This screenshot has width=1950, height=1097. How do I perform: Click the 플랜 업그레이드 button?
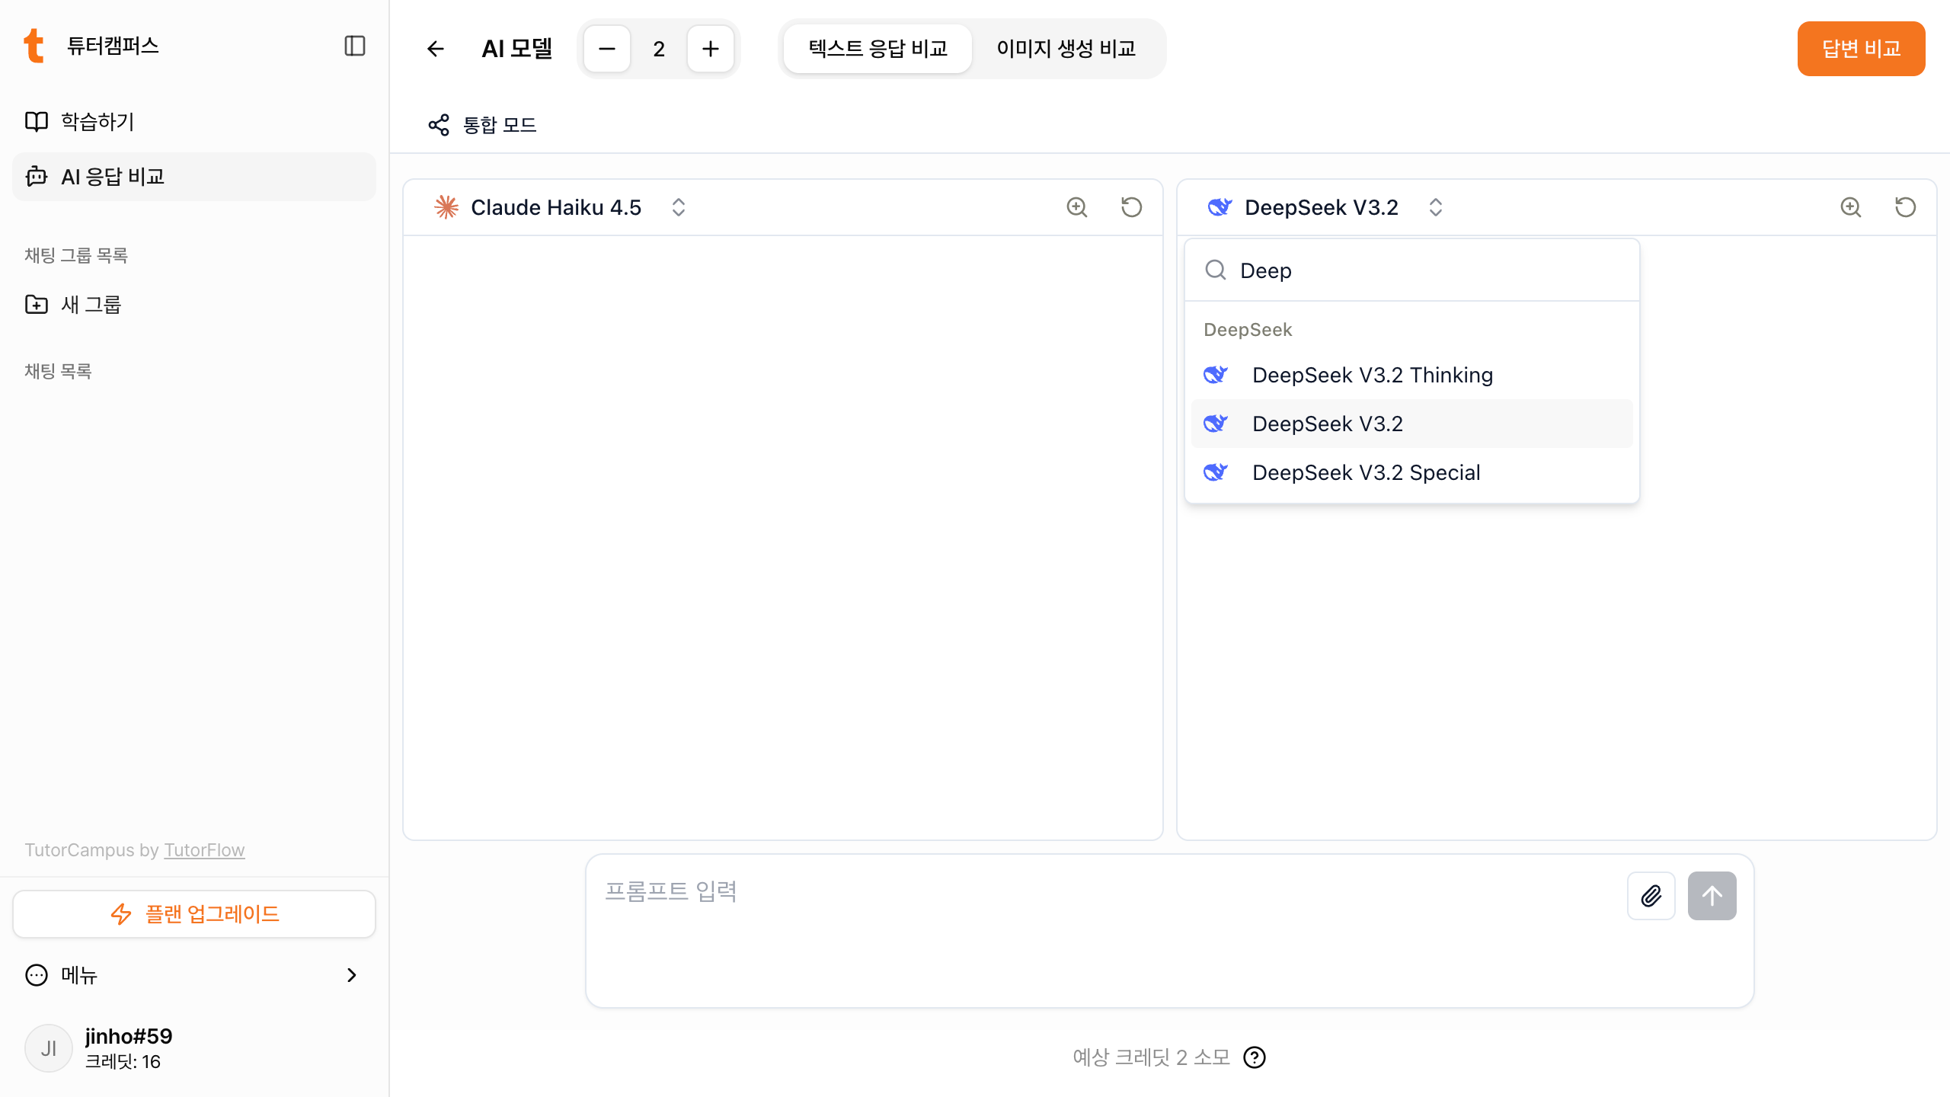(194, 914)
